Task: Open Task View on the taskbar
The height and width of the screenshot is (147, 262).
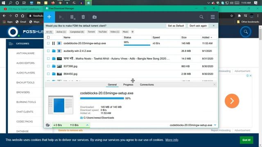Action: coord(24,3)
